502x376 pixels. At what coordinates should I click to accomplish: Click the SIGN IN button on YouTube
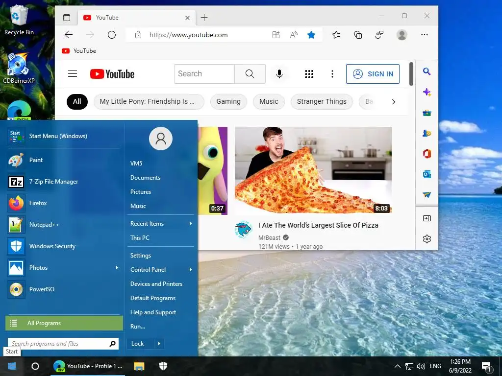point(373,74)
